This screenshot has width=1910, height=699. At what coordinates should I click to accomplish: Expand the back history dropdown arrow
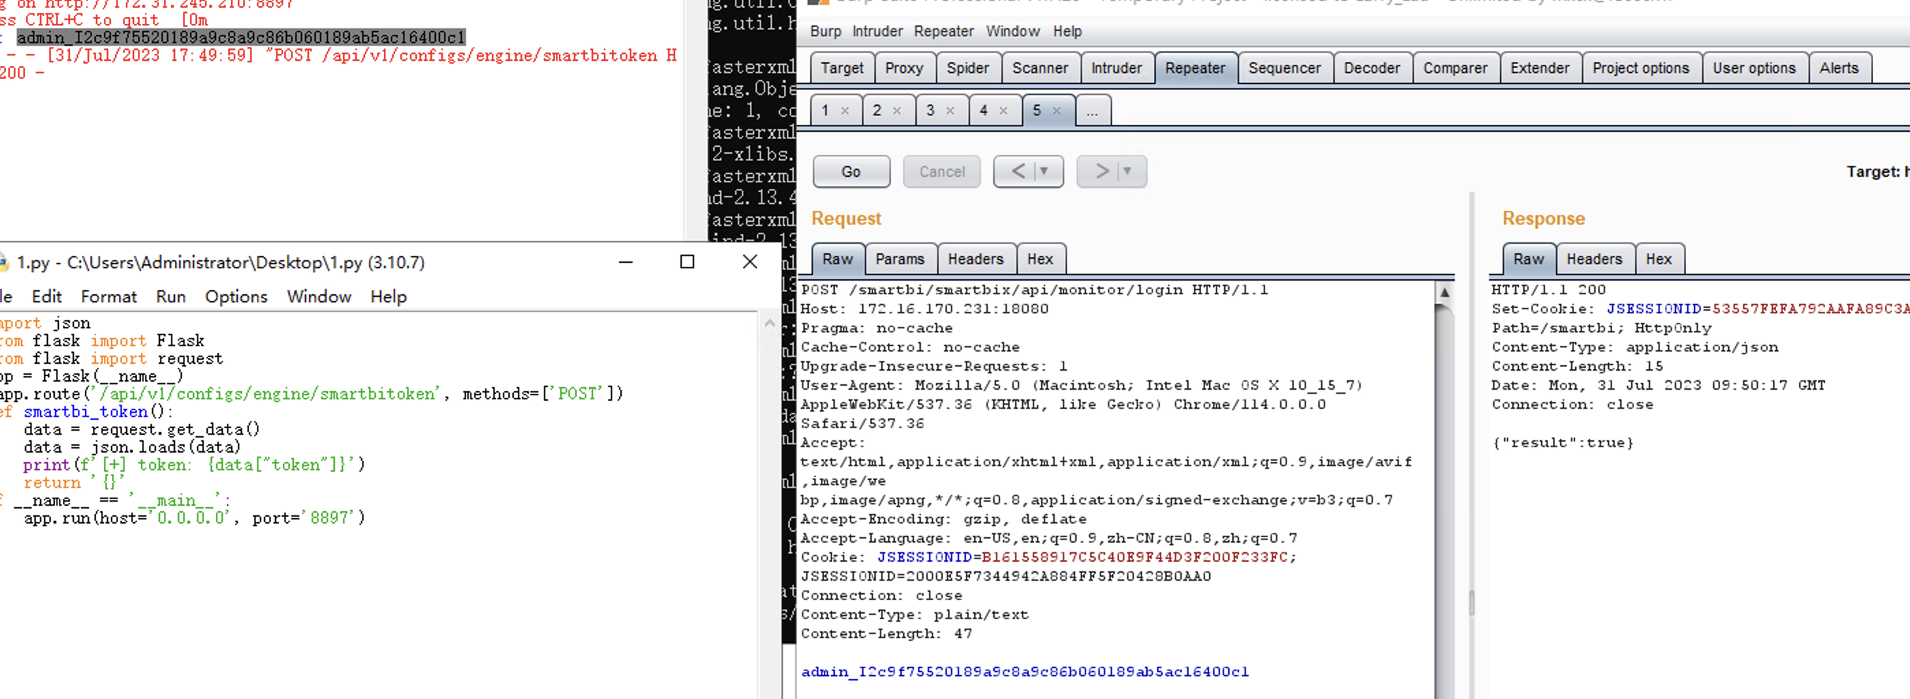tap(1044, 172)
